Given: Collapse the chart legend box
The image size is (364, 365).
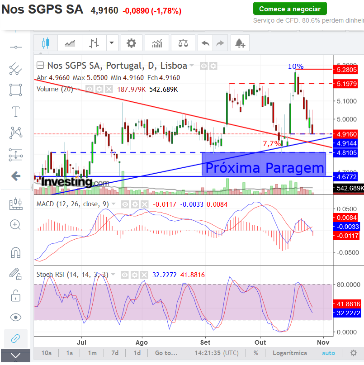Looking at the screenshot, I should (x=40, y=65).
